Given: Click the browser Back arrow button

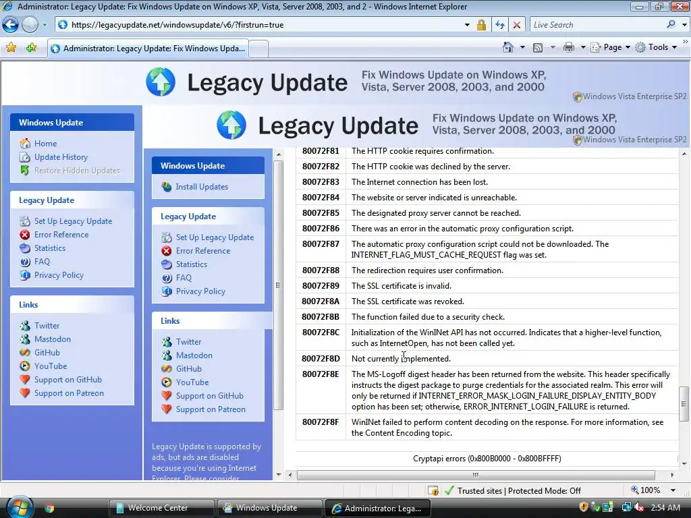Looking at the screenshot, I should [x=11, y=25].
